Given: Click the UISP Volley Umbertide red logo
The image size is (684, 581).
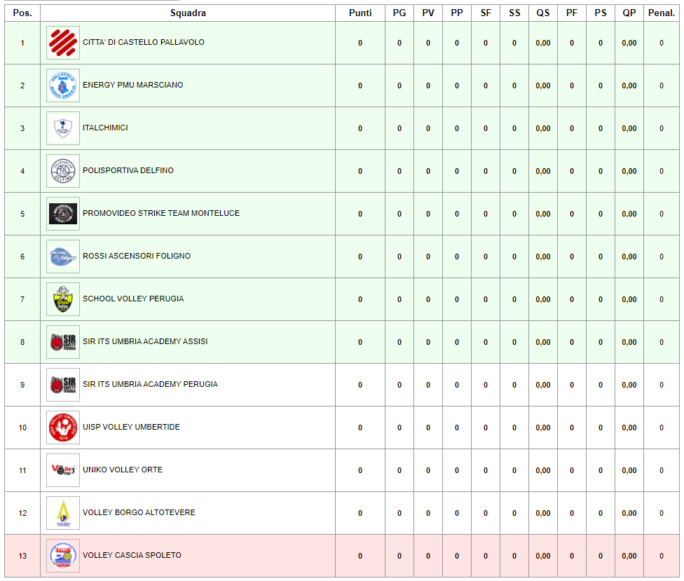Looking at the screenshot, I should tap(63, 428).
